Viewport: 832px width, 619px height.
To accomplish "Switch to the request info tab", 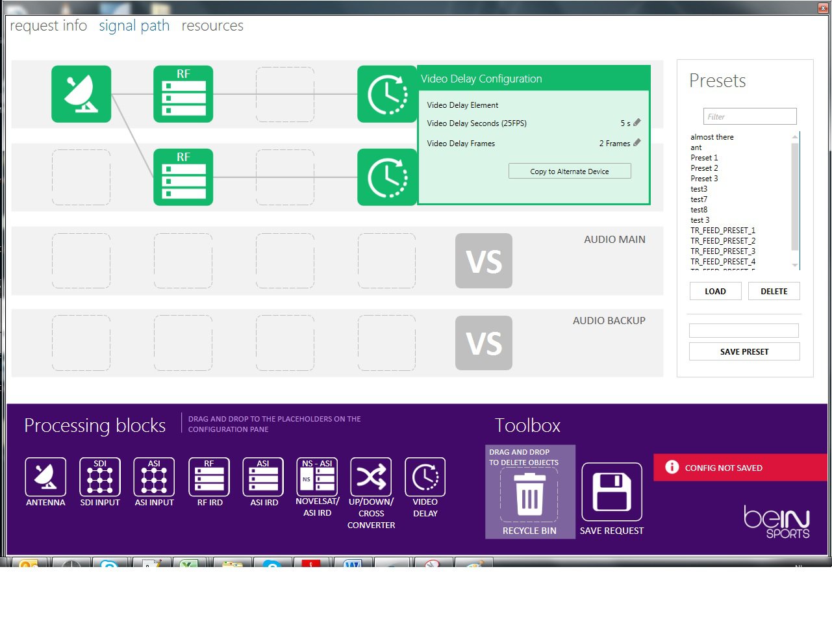I will coord(49,26).
